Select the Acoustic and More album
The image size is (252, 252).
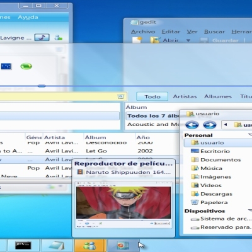(152, 125)
